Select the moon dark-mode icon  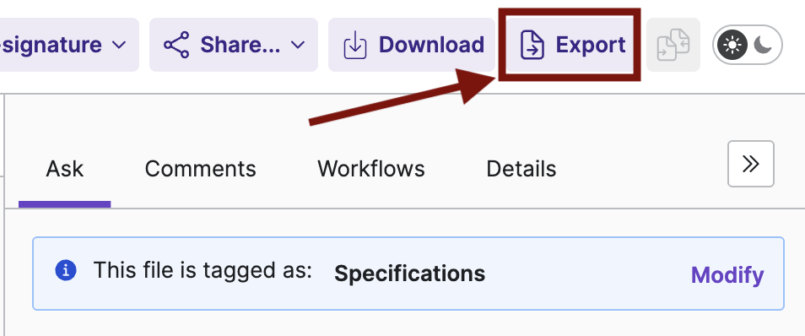pos(764,46)
